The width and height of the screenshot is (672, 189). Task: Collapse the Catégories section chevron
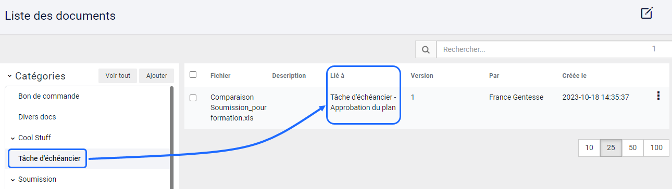tap(10, 76)
